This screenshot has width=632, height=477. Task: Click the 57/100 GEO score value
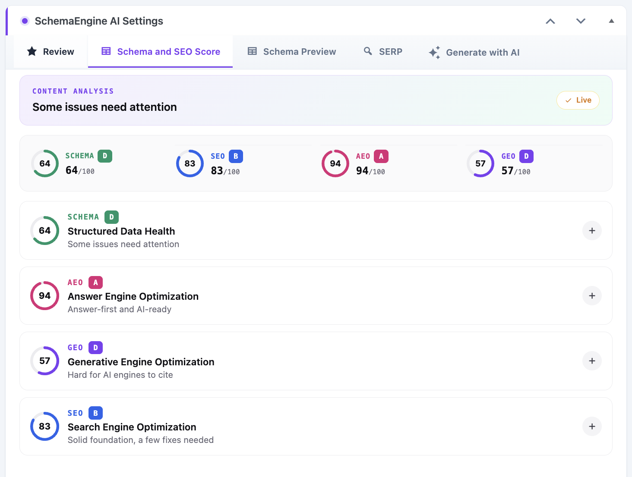[x=516, y=171]
